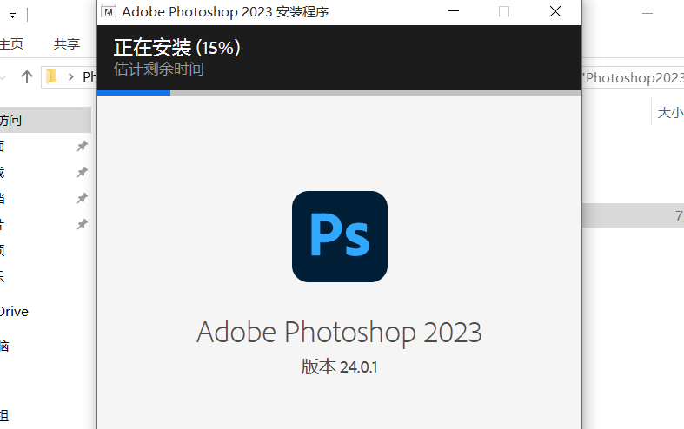The width and height of the screenshot is (684, 429).
Task: Minimize the File Explorer window
Action: pos(647,14)
